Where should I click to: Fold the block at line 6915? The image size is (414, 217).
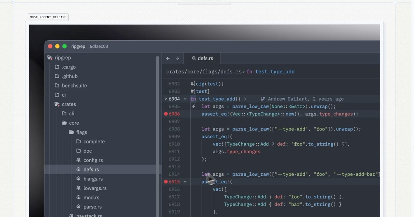pos(185,182)
